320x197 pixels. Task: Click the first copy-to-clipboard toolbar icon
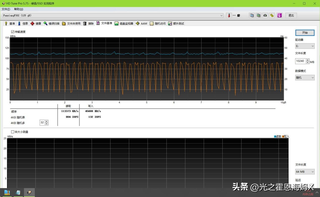[252, 15]
